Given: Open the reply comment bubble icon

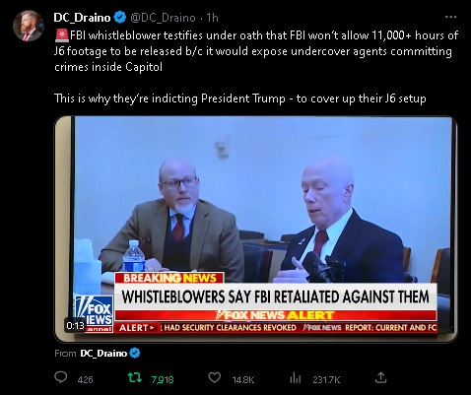Looking at the screenshot, I should pos(61,377).
